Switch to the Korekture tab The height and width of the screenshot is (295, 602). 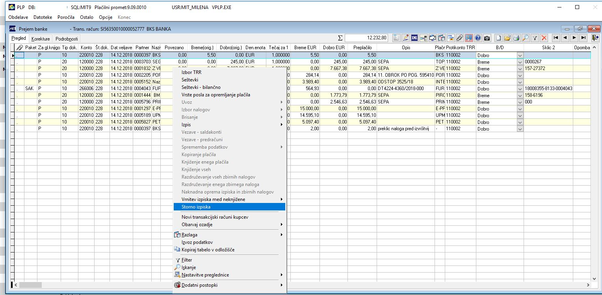pyautogui.click(x=41, y=39)
